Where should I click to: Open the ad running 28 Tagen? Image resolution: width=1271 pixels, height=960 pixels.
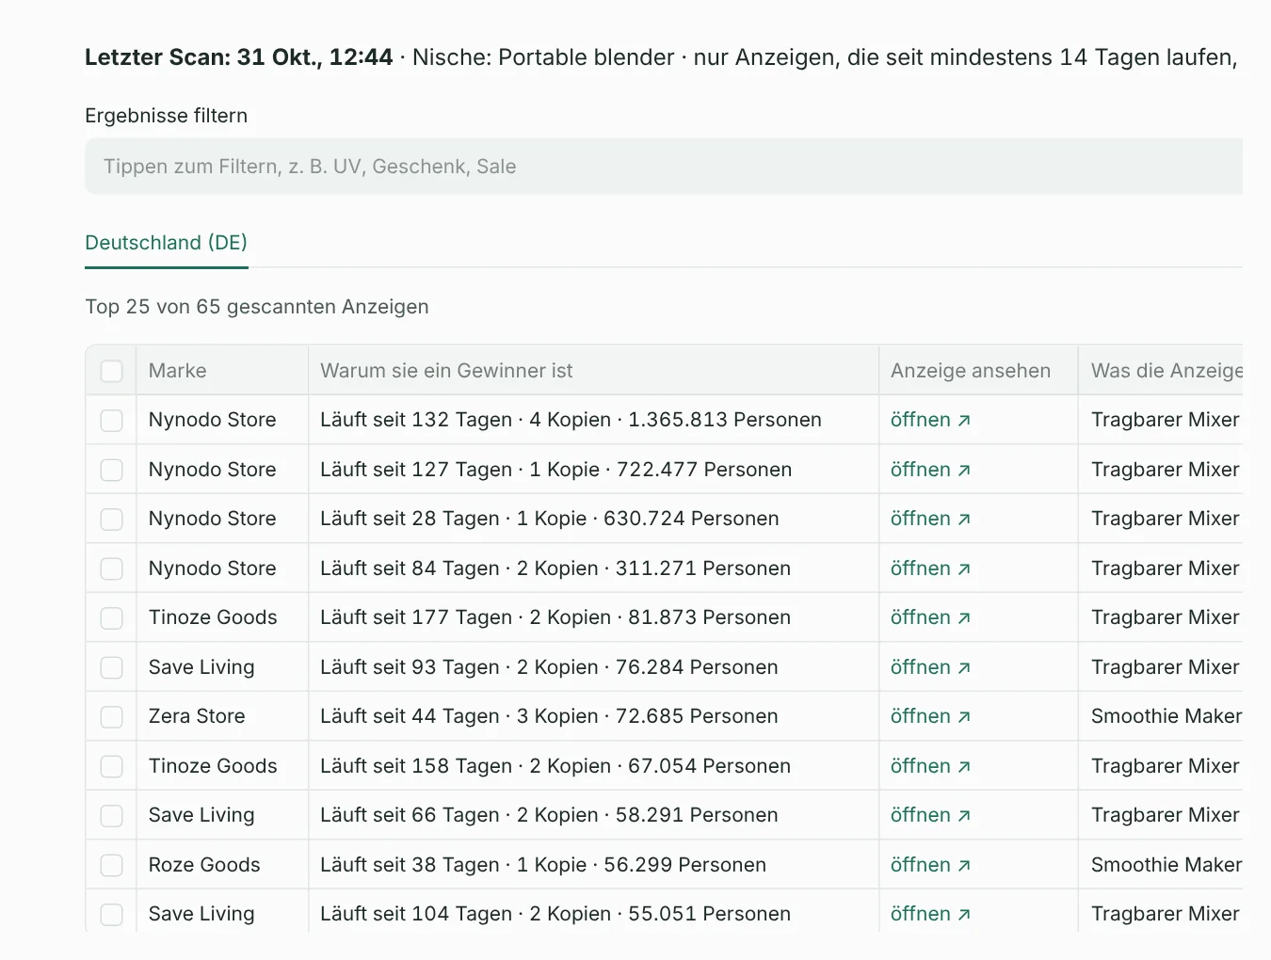click(930, 519)
